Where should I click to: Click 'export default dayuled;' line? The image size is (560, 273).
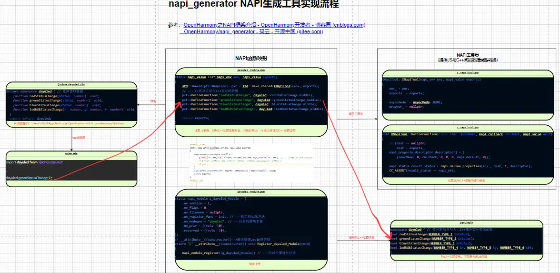30,118
